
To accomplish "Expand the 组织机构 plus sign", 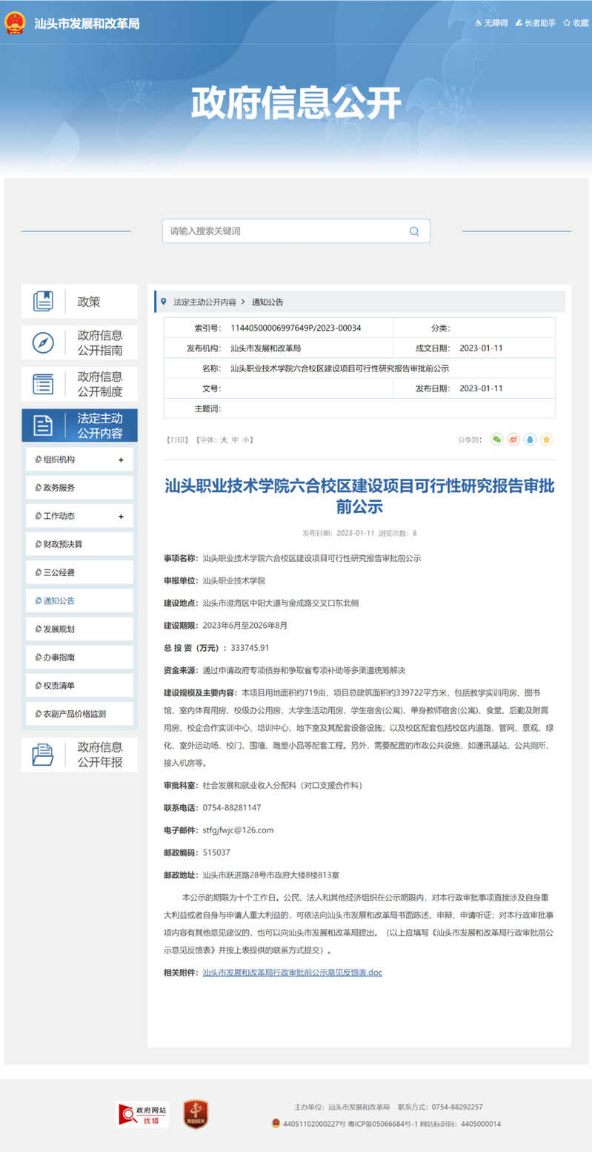I will click(121, 460).
